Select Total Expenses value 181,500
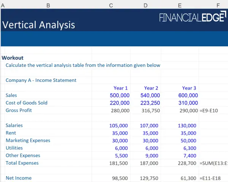The image size is (228, 182). point(118,163)
